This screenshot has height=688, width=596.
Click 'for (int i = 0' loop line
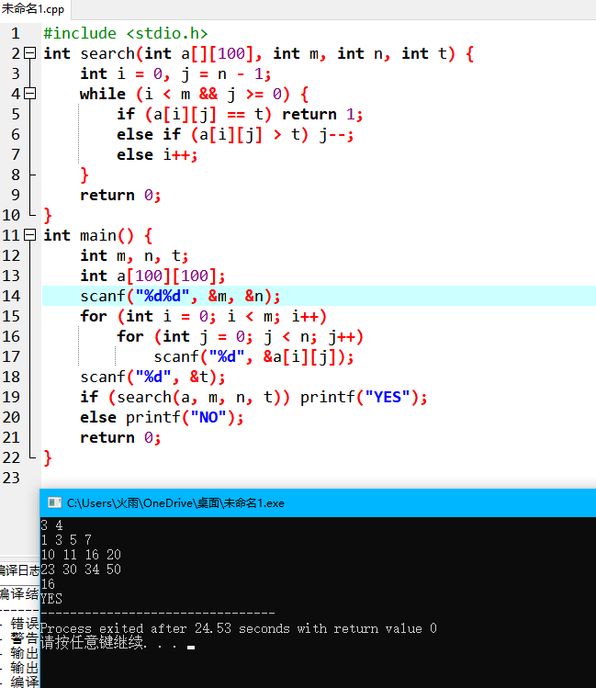tap(204, 316)
